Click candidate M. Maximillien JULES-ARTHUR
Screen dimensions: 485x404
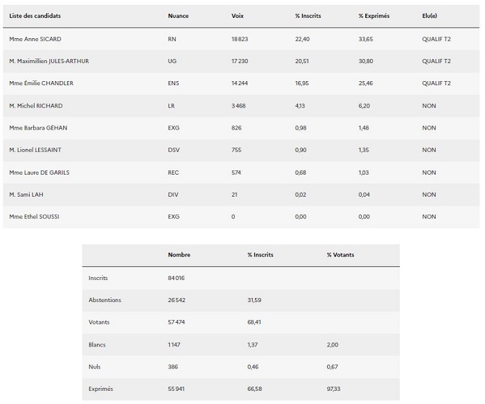49,61
